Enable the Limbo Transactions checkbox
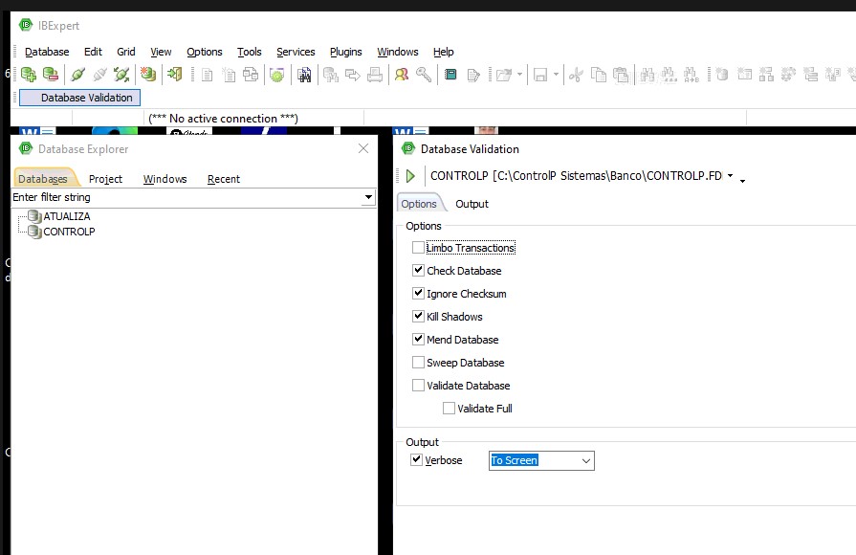 click(x=418, y=248)
